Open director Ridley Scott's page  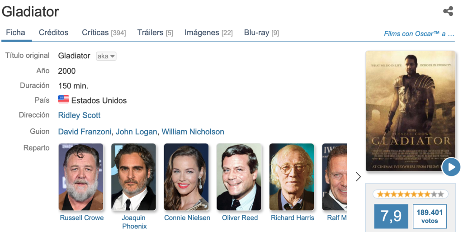79,115
